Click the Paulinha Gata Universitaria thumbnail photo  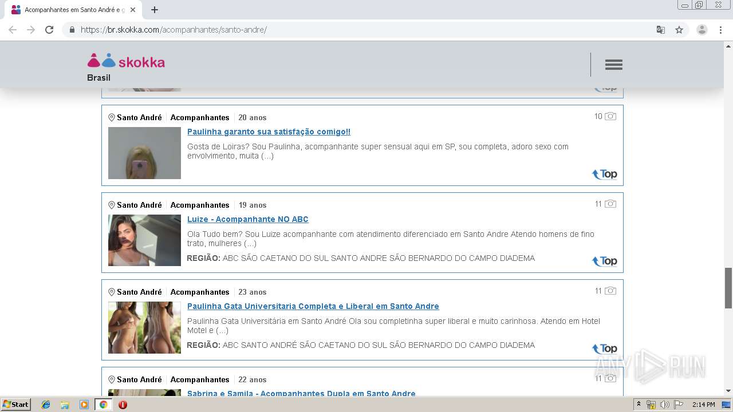(x=144, y=327)
